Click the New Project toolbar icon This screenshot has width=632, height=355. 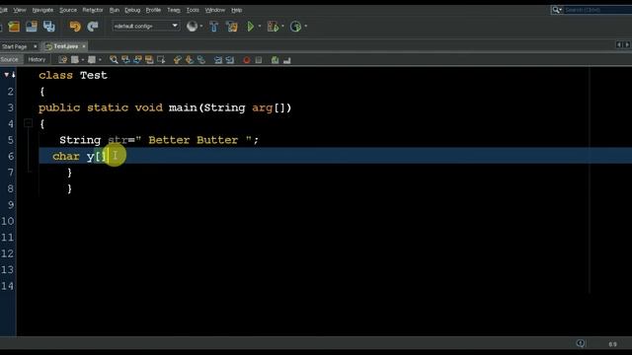click(14, 27)
